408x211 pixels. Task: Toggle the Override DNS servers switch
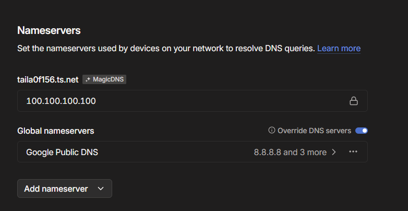(361, 131)
